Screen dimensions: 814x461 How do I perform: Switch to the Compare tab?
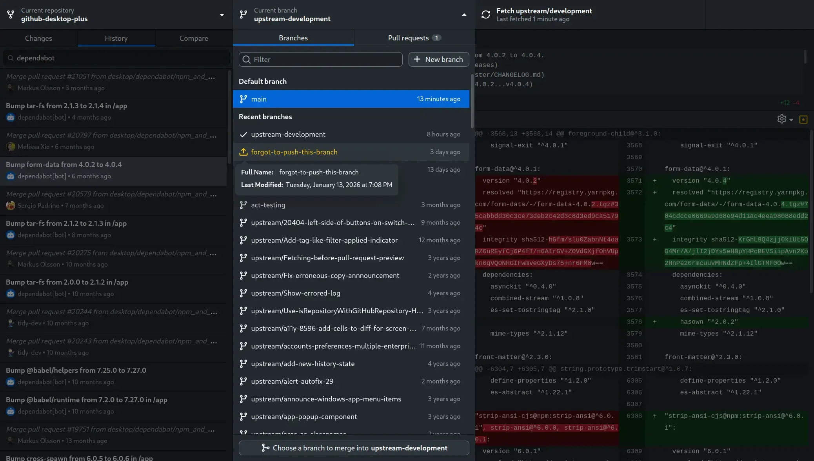pos(194,38)
